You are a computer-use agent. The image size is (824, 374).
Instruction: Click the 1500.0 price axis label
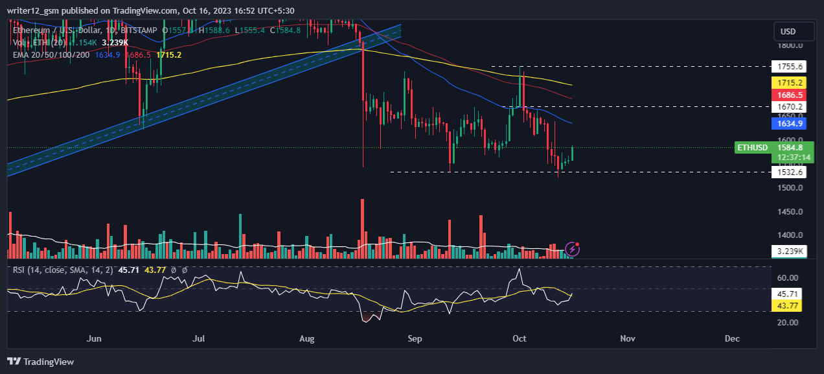click(791, 188)
